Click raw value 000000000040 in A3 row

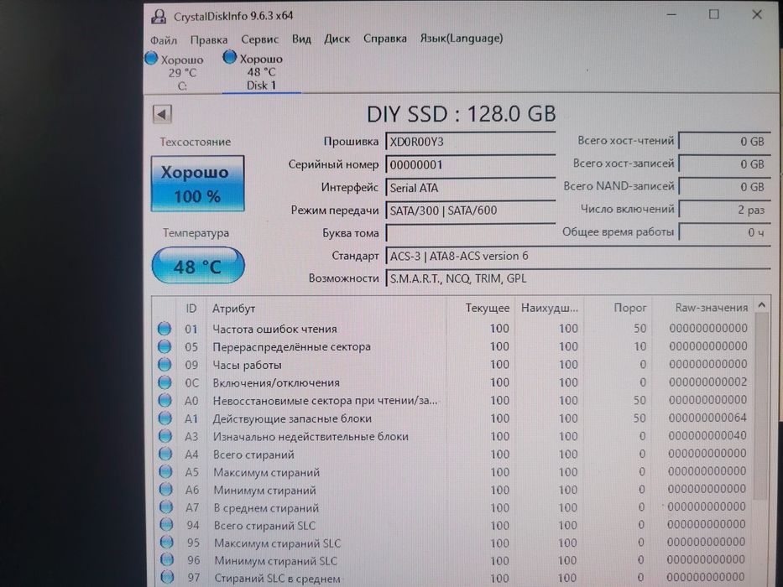[x=707, y=436]
